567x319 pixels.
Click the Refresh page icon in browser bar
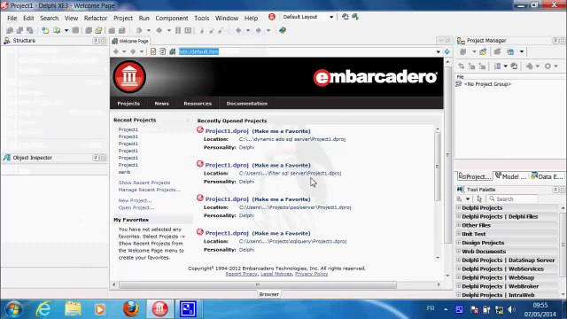163,51
